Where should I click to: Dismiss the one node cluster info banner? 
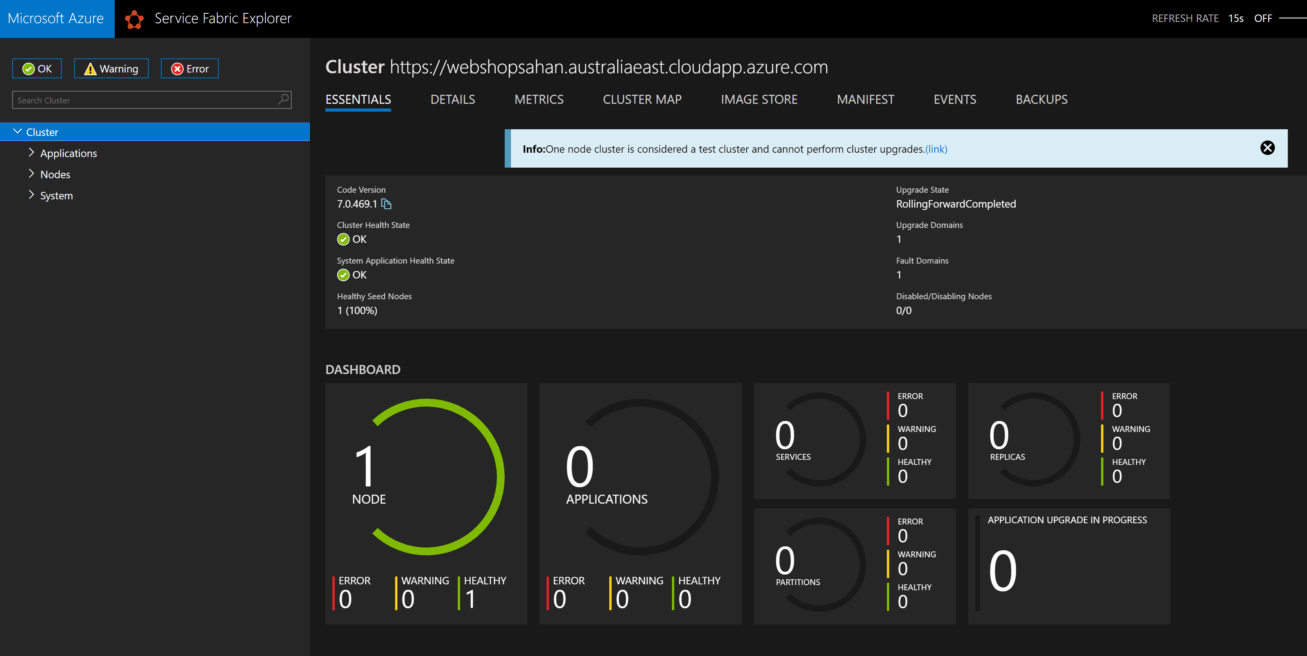pos(1267,148)
